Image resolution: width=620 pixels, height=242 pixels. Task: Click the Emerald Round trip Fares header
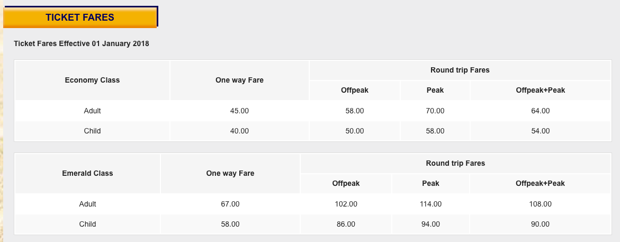pyautogui.click(x=455, y=164)
